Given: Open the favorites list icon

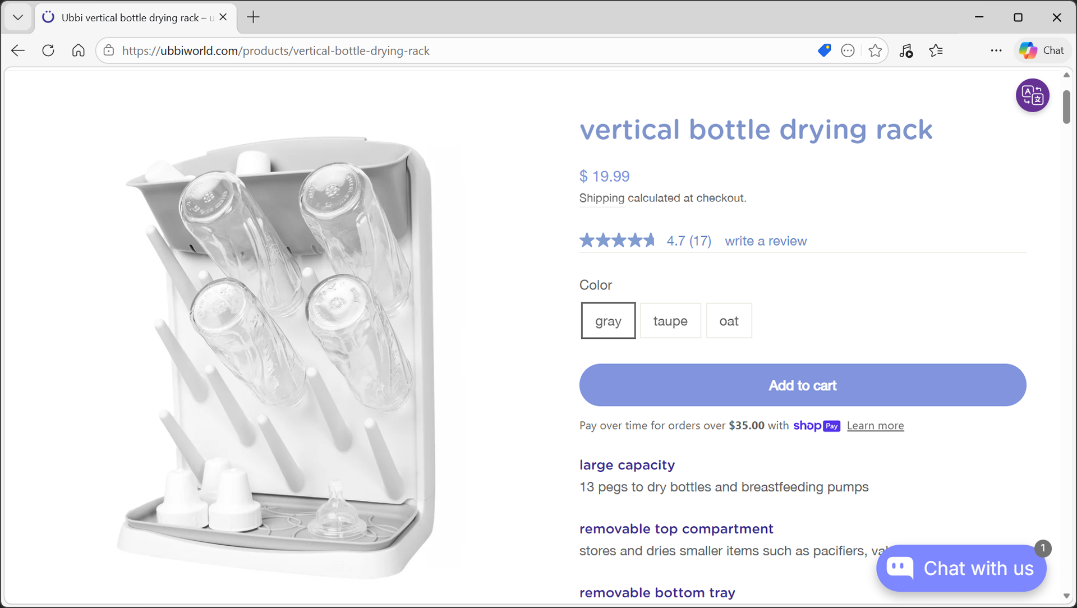Looking at the screenshot, I should (x=936, y=50).
